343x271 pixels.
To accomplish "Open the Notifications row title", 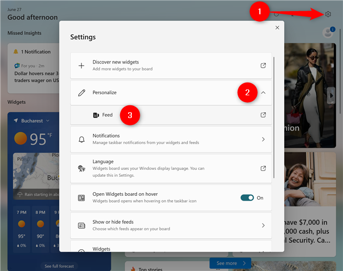I will (x=106, y=135).
